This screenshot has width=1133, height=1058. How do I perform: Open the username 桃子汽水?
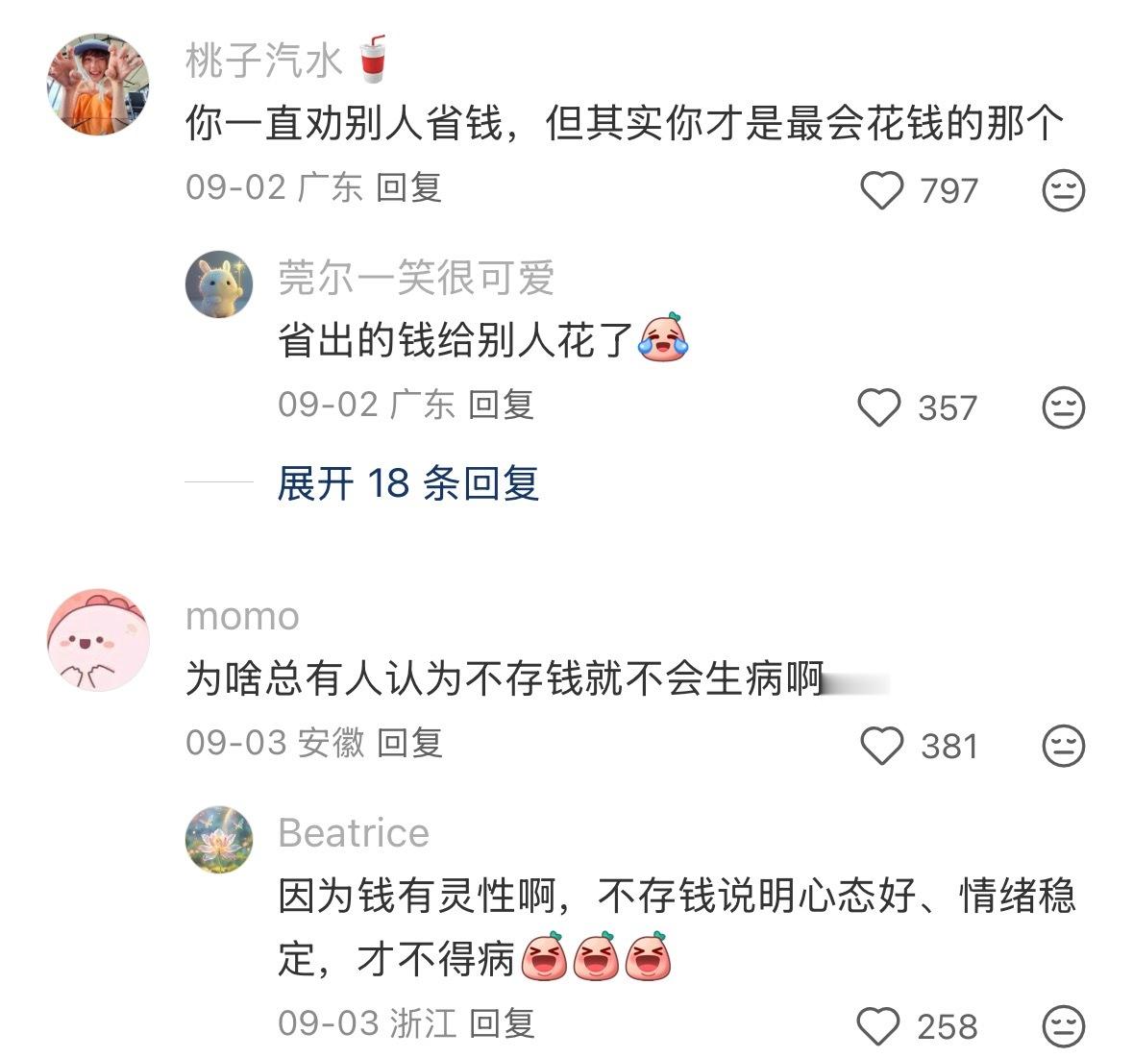pyautogui.click(x=263, y=60)
